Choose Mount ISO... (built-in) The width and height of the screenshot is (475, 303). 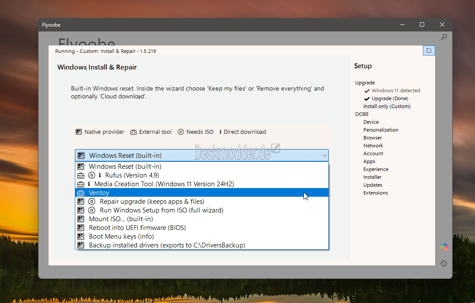[x=202, y=219]
